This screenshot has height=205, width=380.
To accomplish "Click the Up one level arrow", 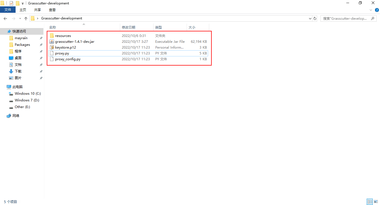I will 26,18.
